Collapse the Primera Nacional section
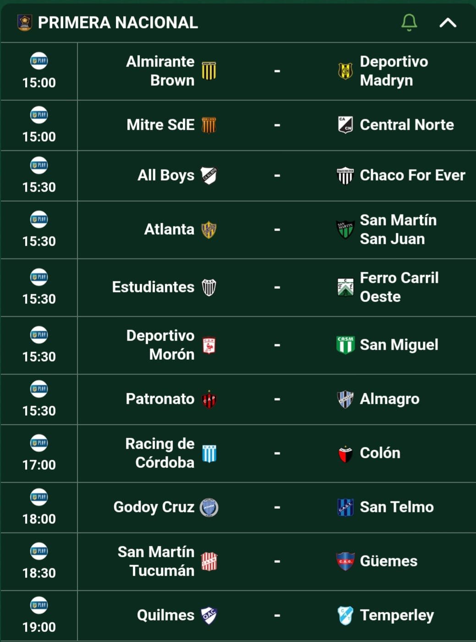 tap(448, 22)
